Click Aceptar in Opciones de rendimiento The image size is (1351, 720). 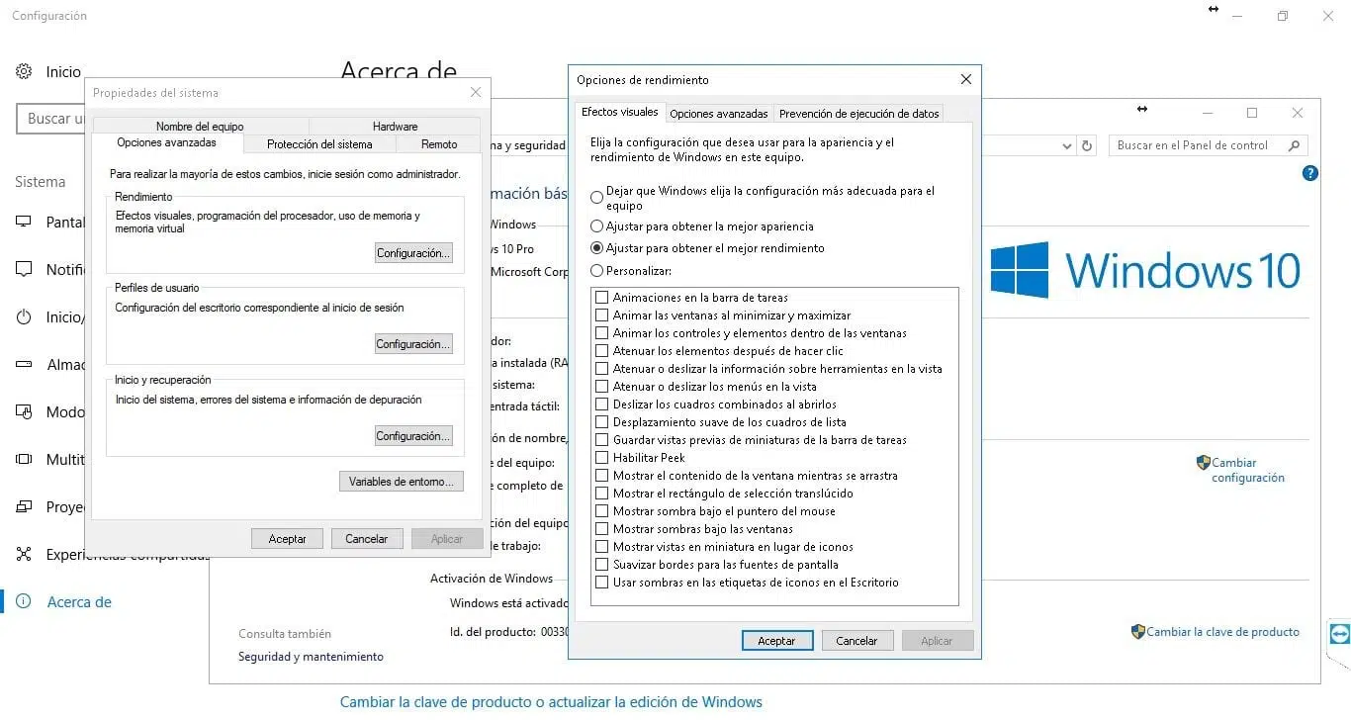pos(776,641)
